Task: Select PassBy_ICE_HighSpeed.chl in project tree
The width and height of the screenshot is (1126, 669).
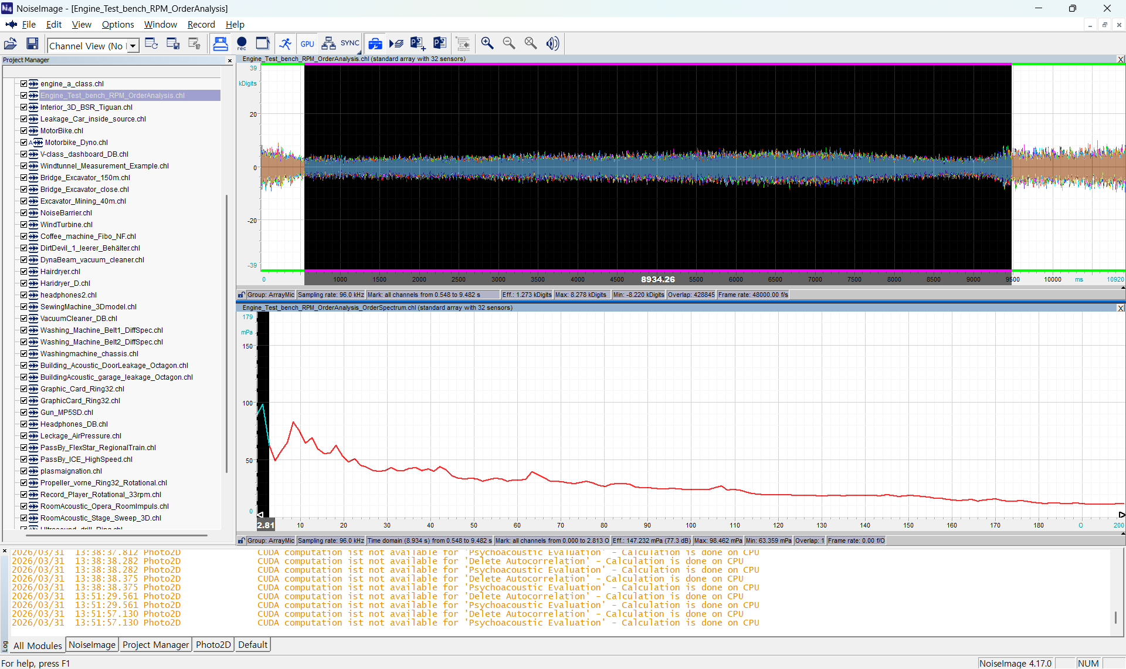Action: 86,459
